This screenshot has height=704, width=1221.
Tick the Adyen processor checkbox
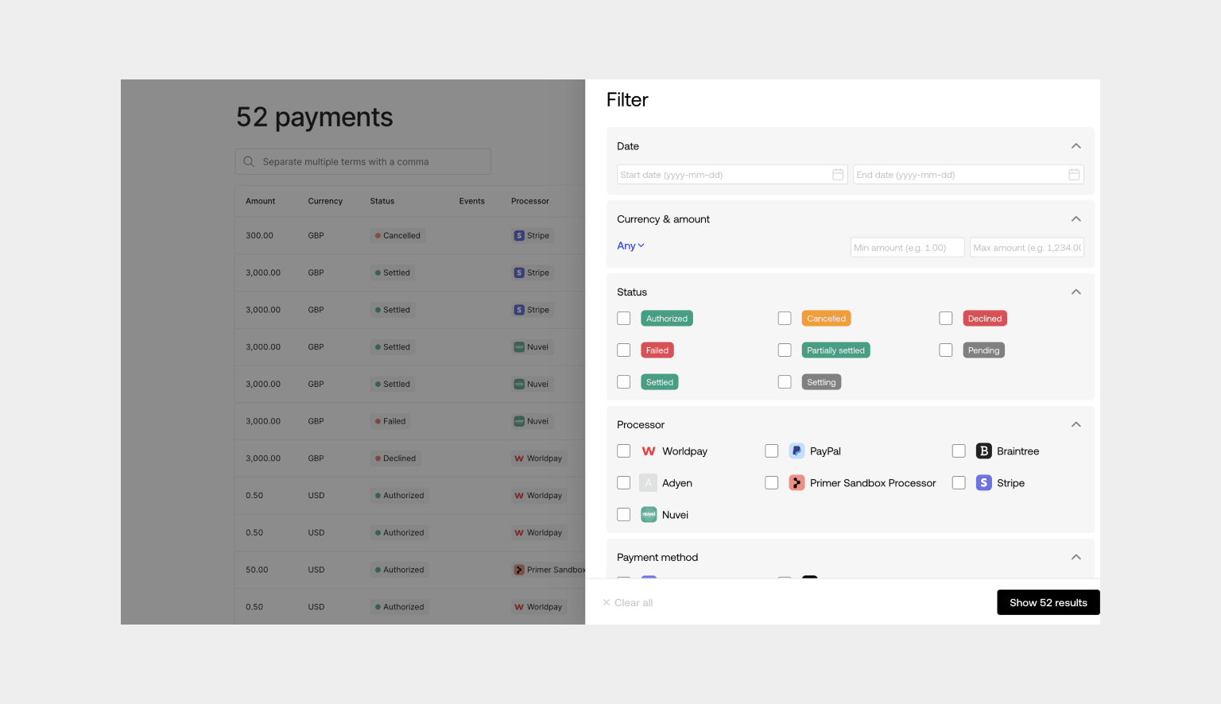(624, 483)
